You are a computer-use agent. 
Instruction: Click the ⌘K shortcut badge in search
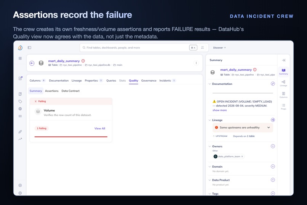click(x=193, y=48)
